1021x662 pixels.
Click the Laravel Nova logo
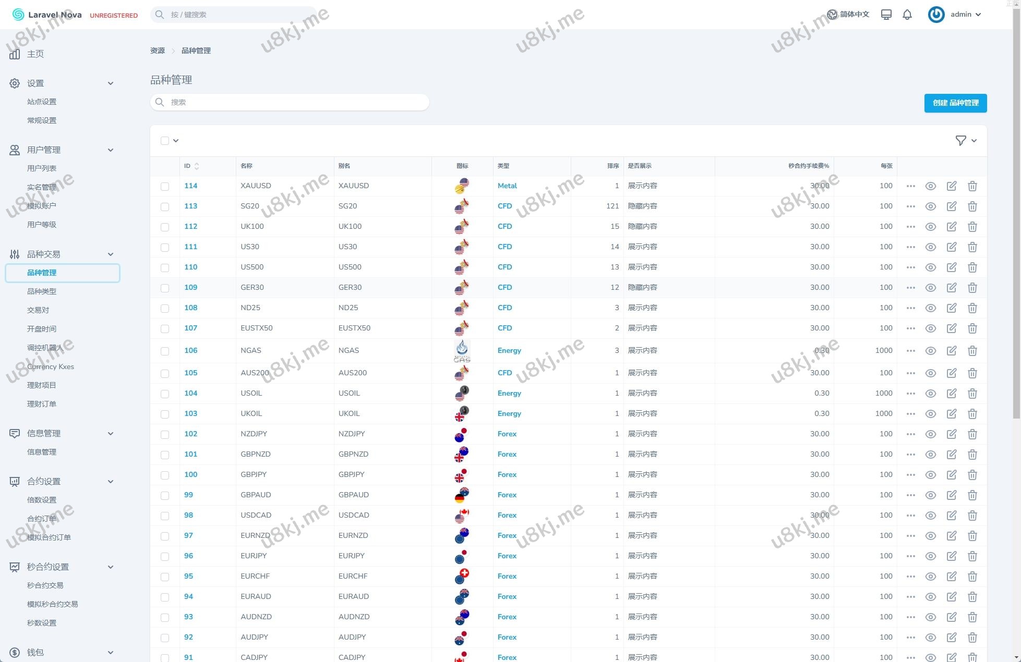point(47,15)
